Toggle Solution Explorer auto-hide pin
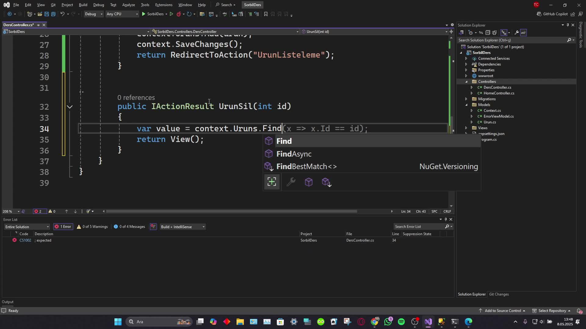 pyautogui.click(x=568, y=25)
